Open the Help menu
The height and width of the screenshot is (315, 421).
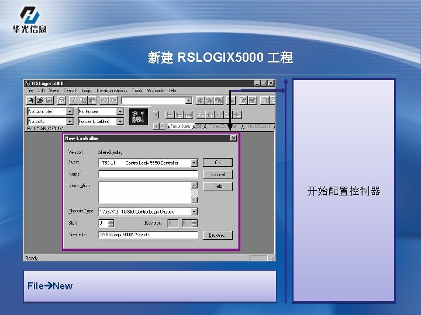(x=172, y=90)
